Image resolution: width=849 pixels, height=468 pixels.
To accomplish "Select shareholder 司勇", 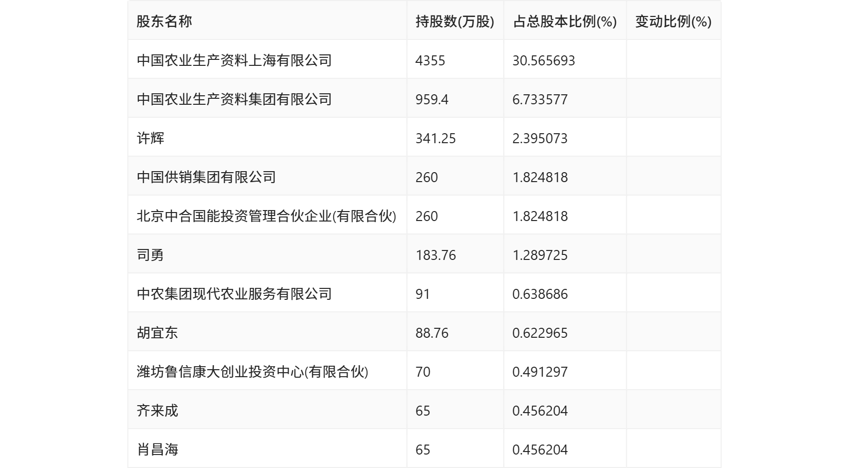I will coord(150,255).
